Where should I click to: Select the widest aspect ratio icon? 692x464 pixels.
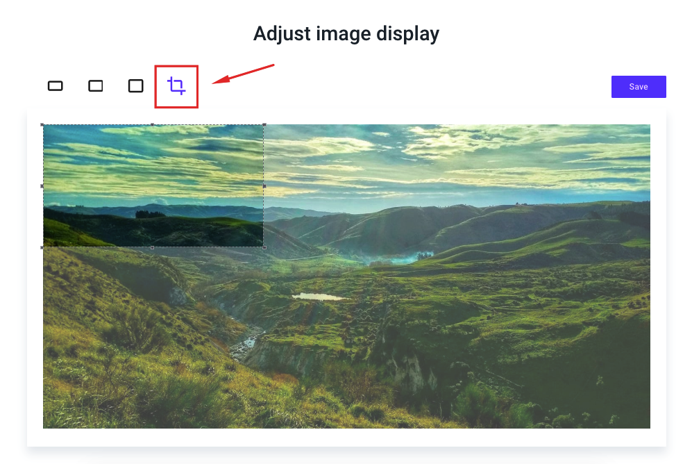pyautogui.click(x=55, y=85)
